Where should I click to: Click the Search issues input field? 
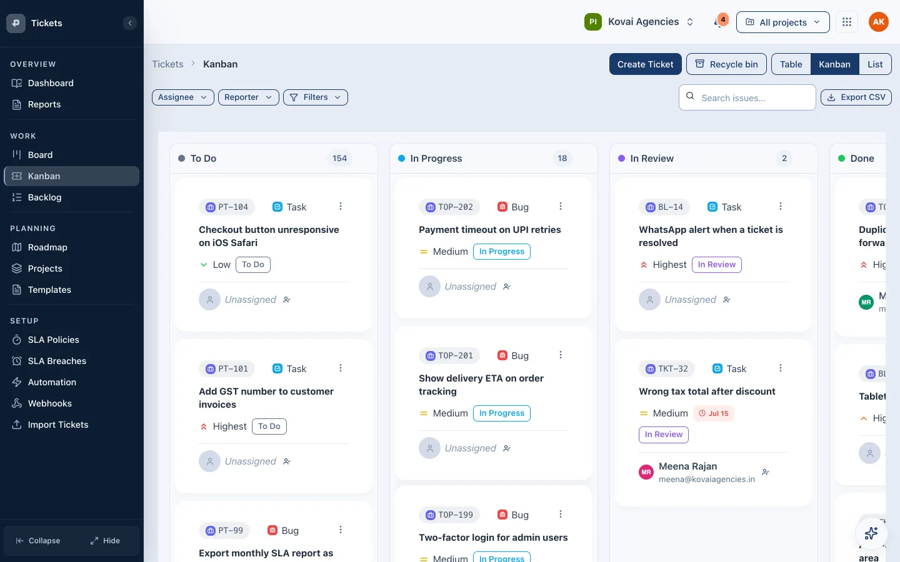click(x=747, y=97)
